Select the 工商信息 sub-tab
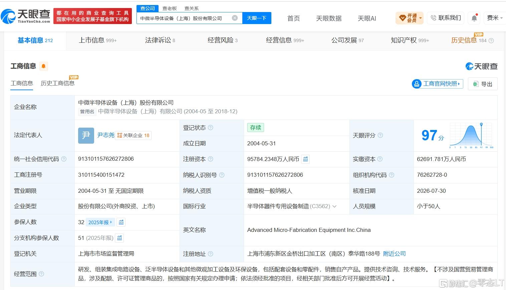 tap(22, 83)
